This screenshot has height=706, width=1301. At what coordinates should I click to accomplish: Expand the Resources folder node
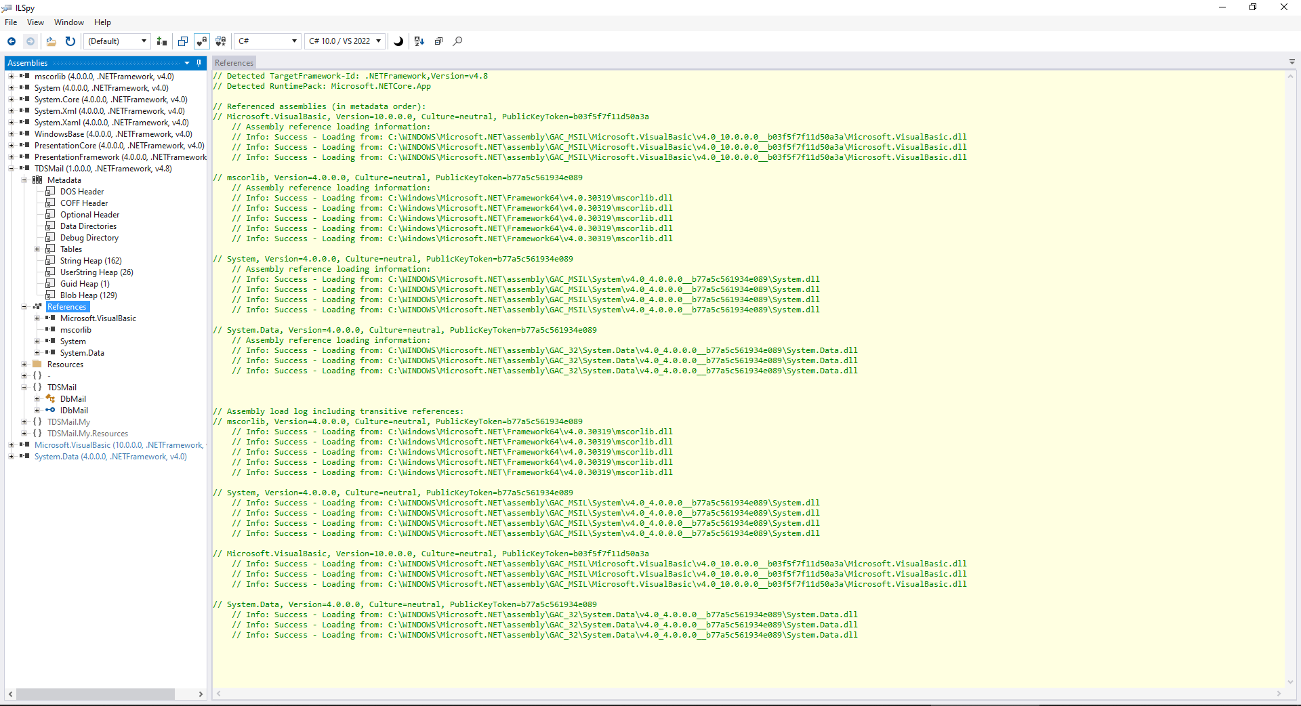pyautogui.click(x=24, y=365)
